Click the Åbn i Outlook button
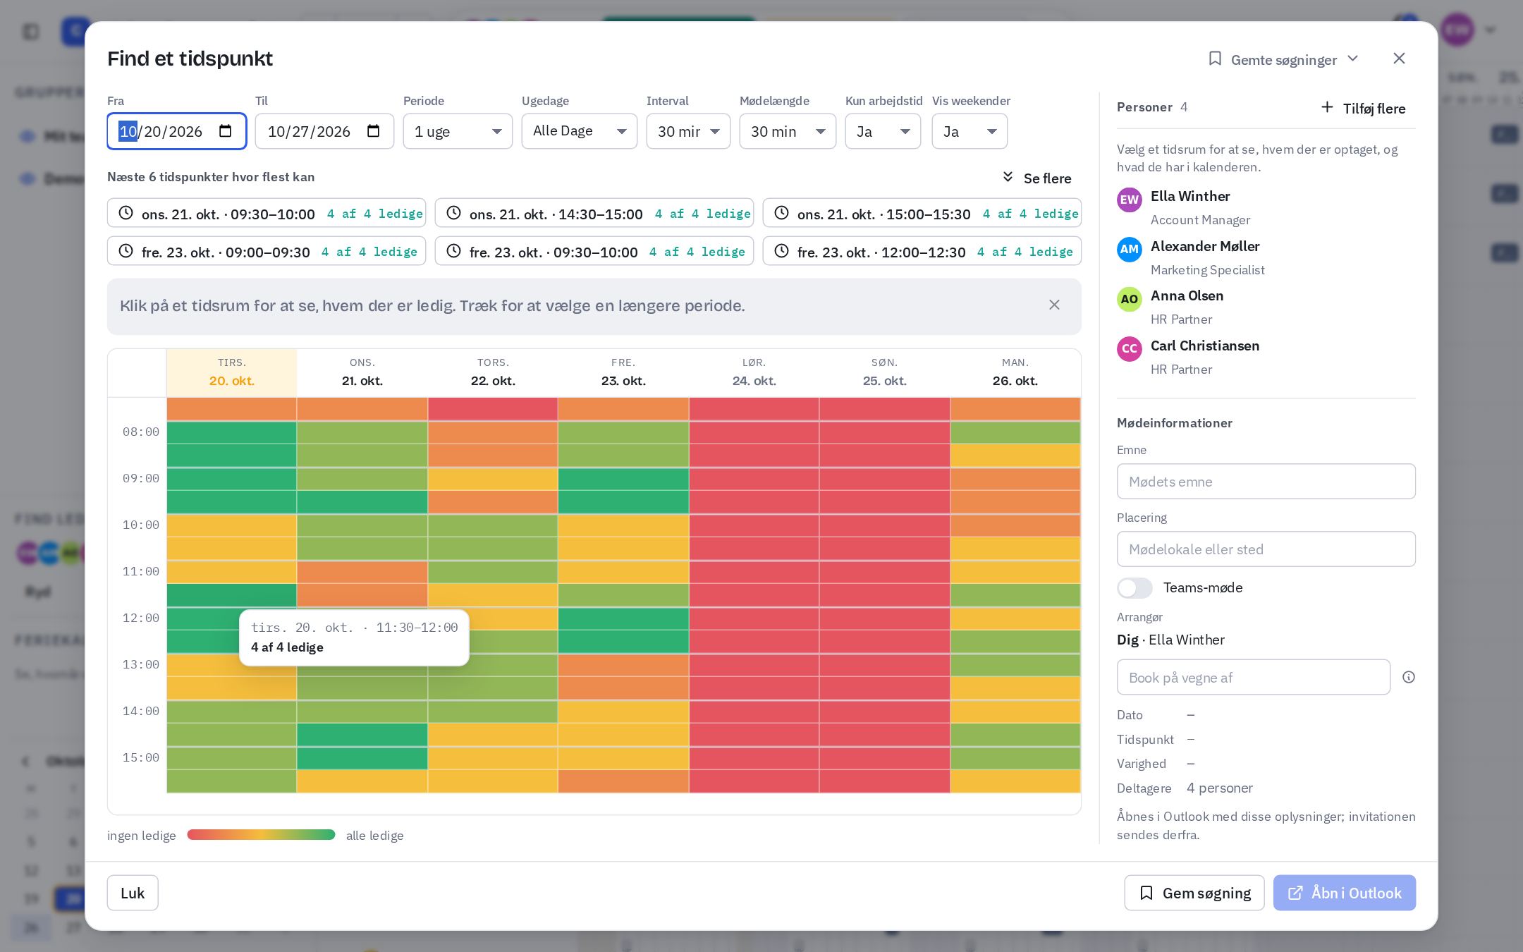The width and height of the screenshot is (1523, 952). (1344, 893)
